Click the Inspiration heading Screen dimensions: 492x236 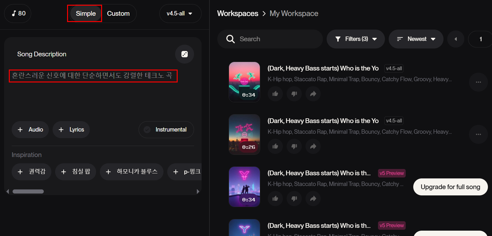pyautogui.click(x=26, y=155)
